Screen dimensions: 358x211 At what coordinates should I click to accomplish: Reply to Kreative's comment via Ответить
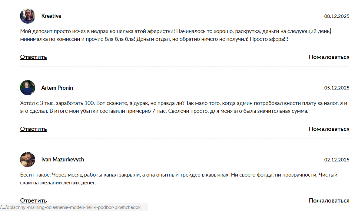pos(33,57)
